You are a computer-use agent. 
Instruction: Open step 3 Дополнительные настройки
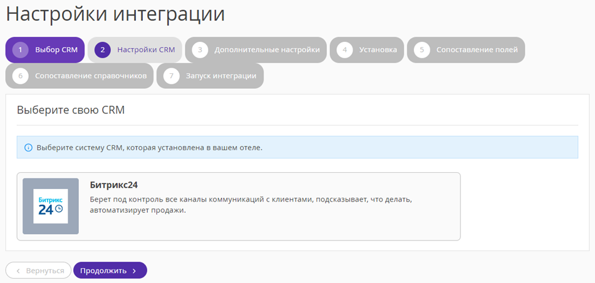[x=256, y=49]
